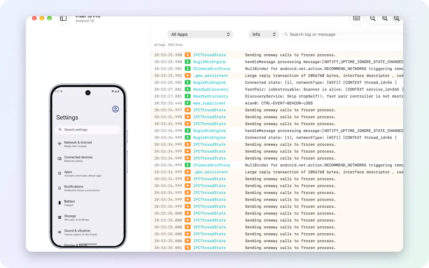The height and width of the screenshot is (268, 429).
Task: Select BugleRcsEngine tag at 20:53:25.980
Action: pos(209,62)
